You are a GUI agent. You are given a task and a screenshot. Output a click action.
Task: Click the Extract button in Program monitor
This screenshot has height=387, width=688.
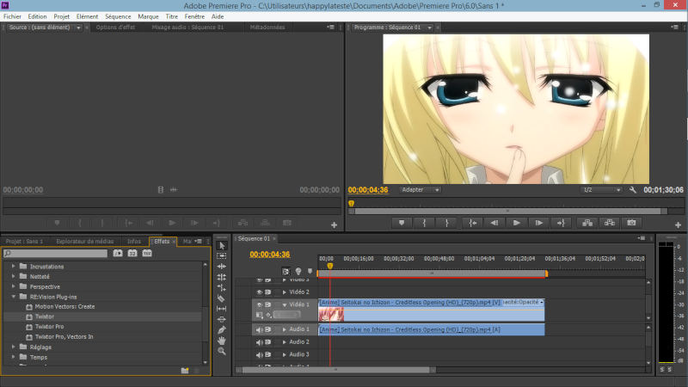tap(610, 223)
